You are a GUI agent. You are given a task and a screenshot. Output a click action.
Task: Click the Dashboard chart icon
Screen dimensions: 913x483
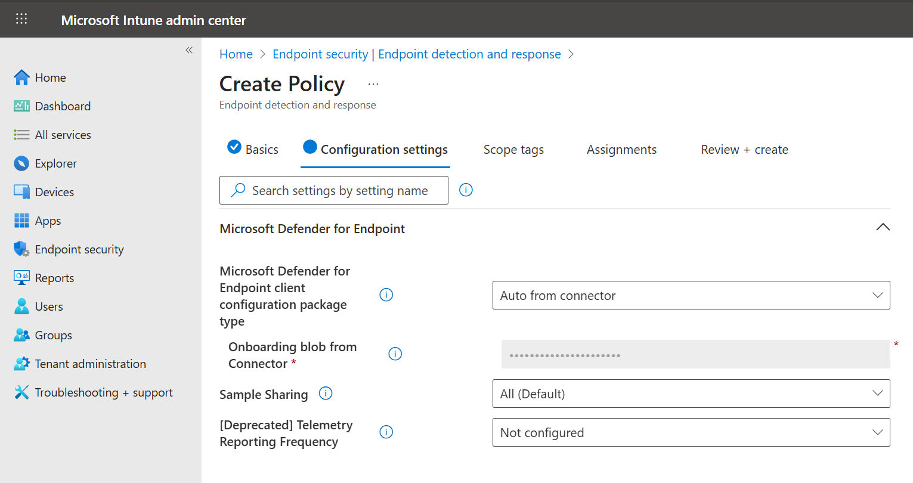21,106
